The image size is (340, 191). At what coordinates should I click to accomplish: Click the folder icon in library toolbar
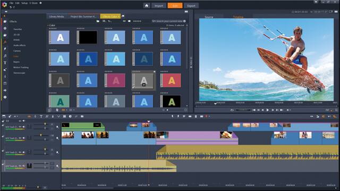tap(98, 21)
